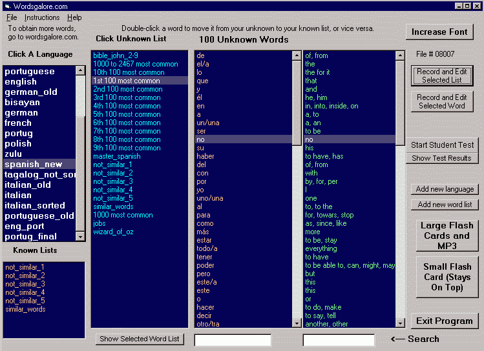Open Large Flash Cards and MP3
484x351 pixels.
tap(447, 236)
